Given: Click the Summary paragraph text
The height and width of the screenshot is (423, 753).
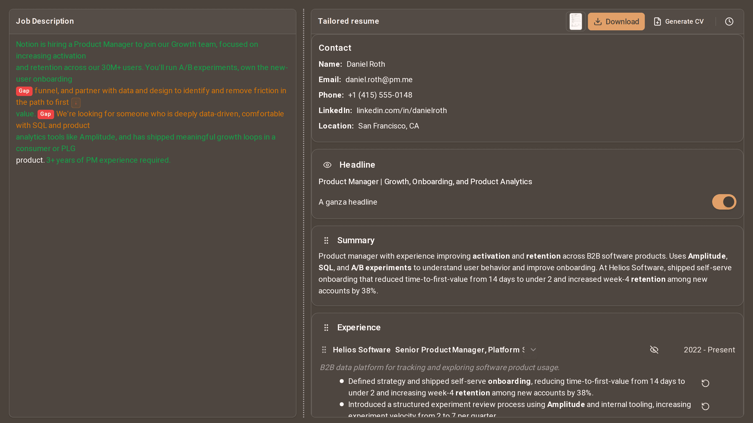Looking at the screenshot, I should [525, 274].
